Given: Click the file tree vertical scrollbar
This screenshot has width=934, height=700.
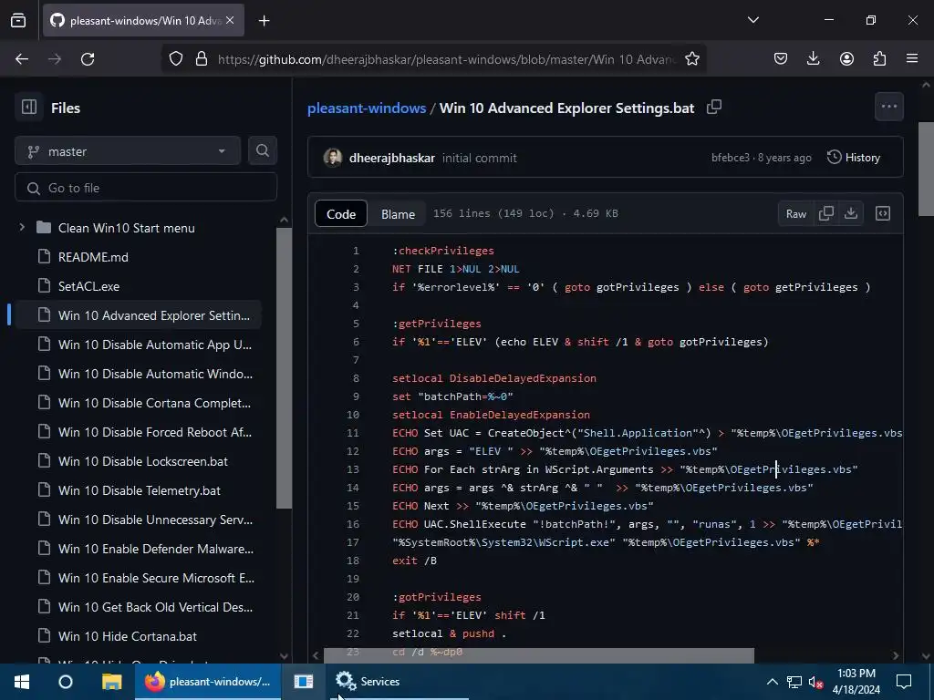Looking at the screenshot, I should point(285,368).
